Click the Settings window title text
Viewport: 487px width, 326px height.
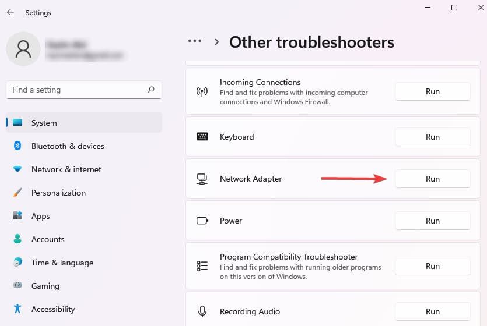click(38, 13)
